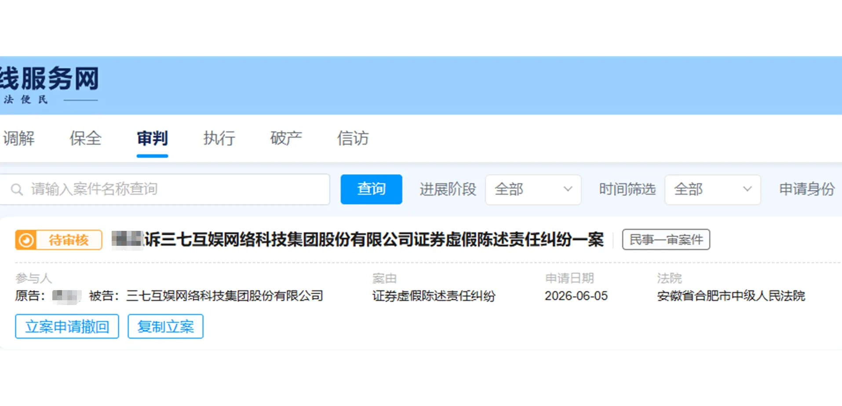
Task: Click the 待审核 status icon
Action: pyautogui.click(x=26, y=240)
